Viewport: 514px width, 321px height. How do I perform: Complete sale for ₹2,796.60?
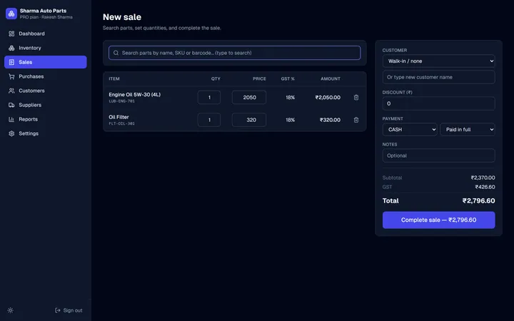click(438, 220)
